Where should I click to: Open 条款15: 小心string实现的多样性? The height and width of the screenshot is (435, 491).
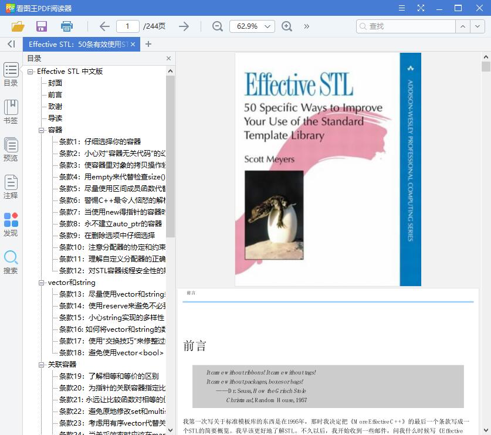112,318
